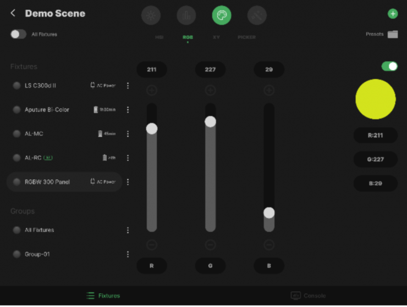This screenshot has height=307, width=407.
Task: Switch to the HSI tab
Action: tap(159, 37)
